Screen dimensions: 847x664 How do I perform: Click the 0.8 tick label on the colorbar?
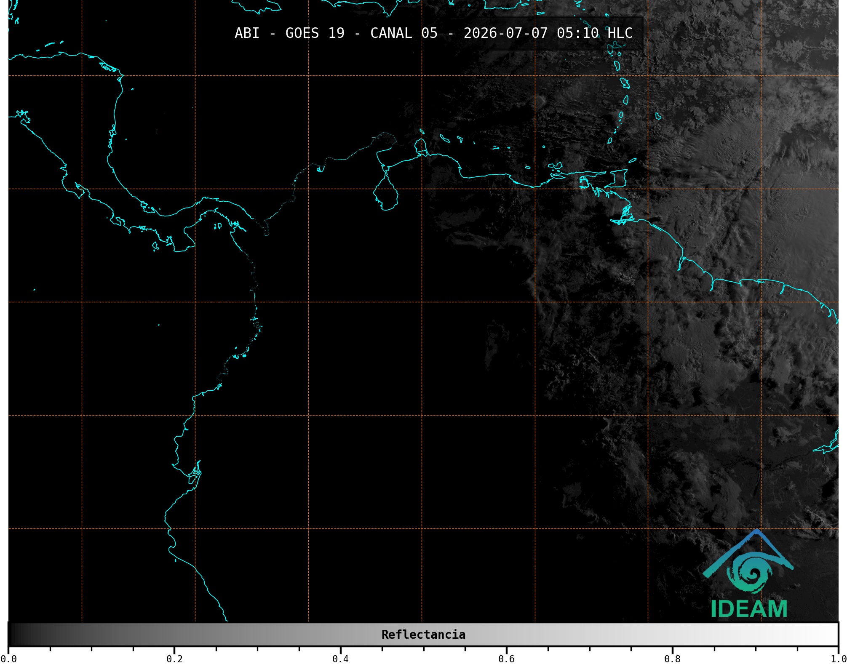pyautogui.click(x=672, y=659)
